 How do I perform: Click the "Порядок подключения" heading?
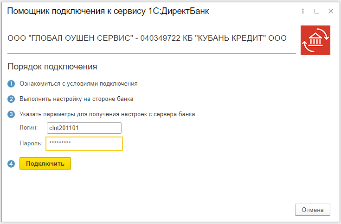[52, 66]
